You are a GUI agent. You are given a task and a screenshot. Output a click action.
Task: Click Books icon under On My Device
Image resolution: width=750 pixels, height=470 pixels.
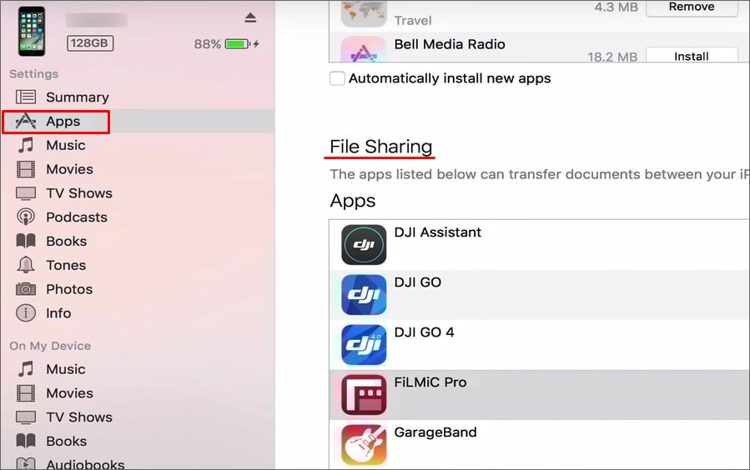[26, 440]
